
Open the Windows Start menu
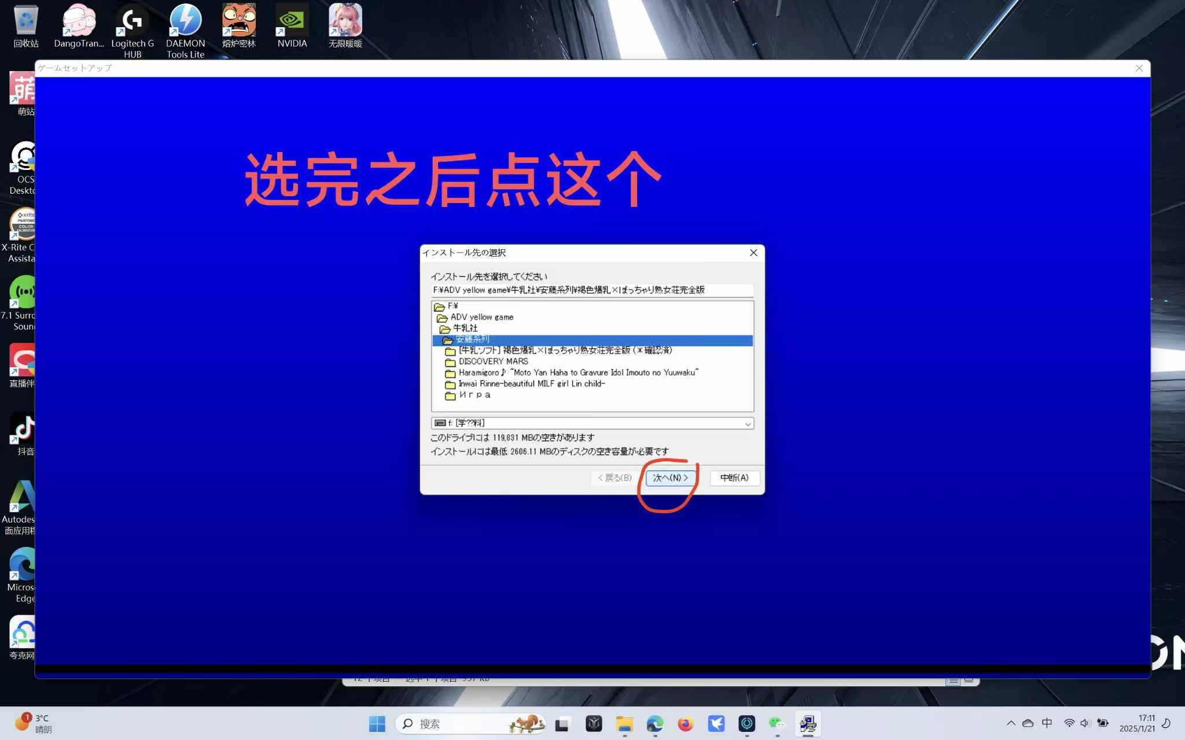tap(377, 723)
